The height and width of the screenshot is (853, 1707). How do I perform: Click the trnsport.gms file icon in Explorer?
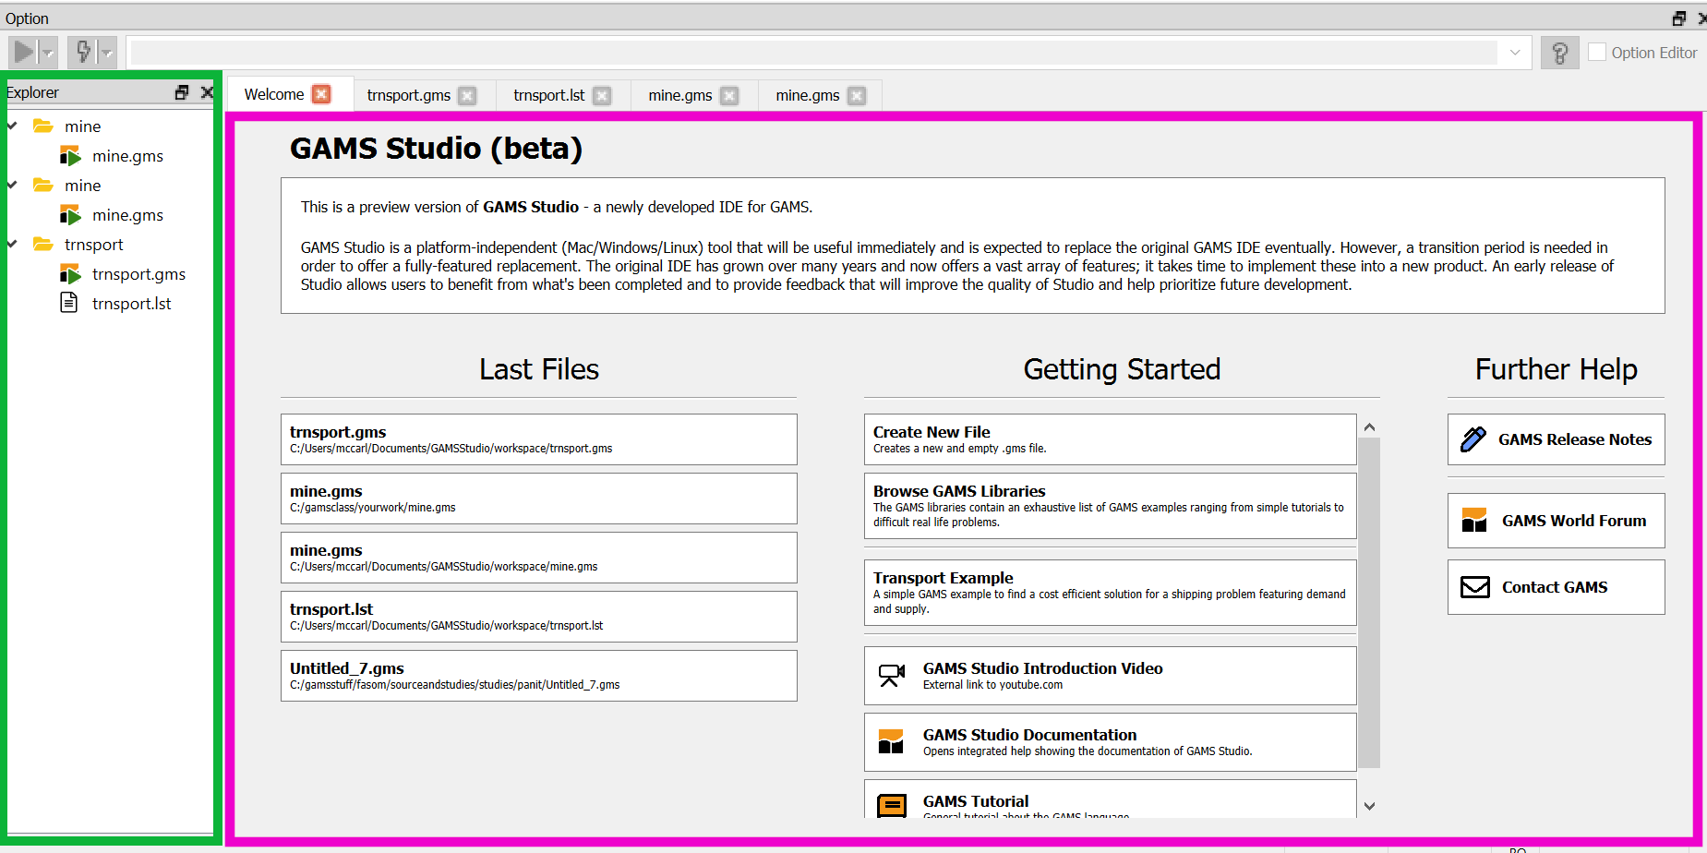[x=71, y=273]
